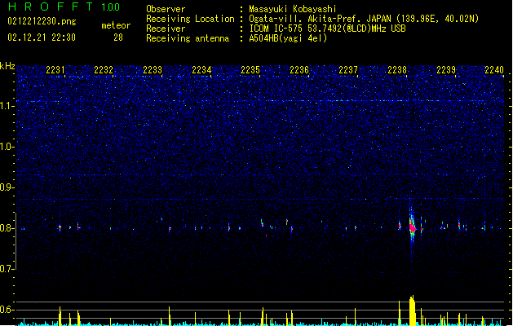
Task: Click the 2232 time marker
Action: click(104, 70)
